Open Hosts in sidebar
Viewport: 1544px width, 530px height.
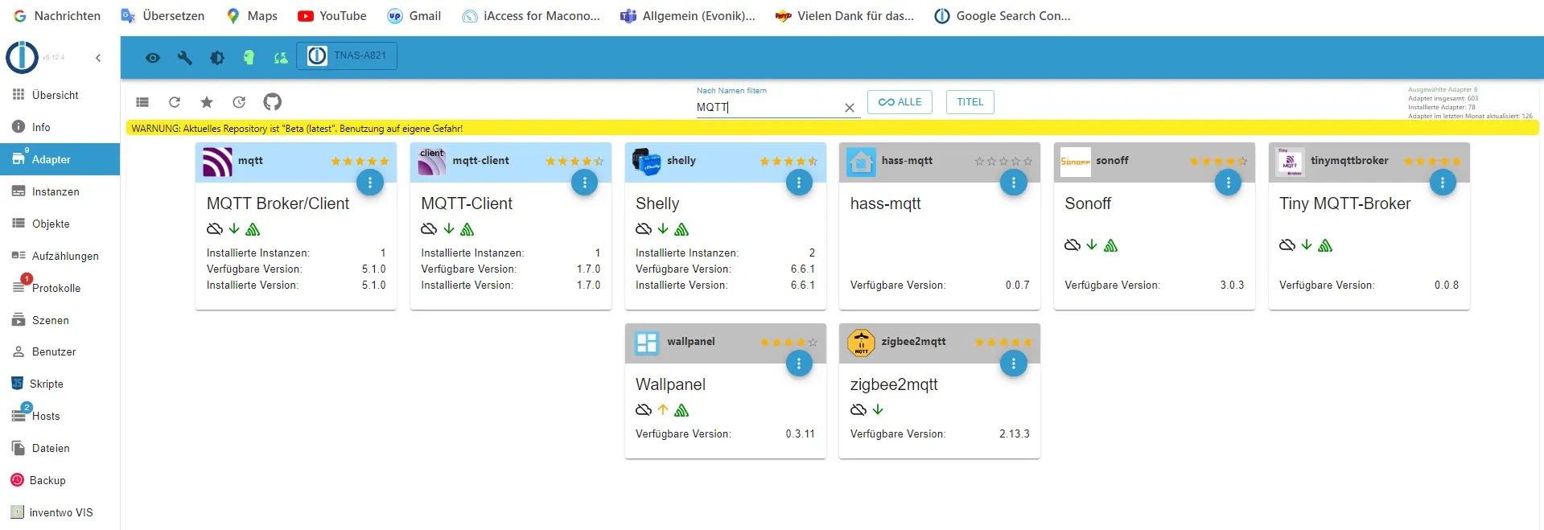60,416
